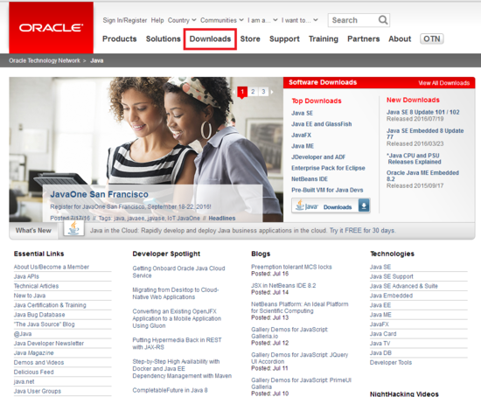
Task: Click the JavaOne San Francisco headline
Action: (x=99, y=194)
